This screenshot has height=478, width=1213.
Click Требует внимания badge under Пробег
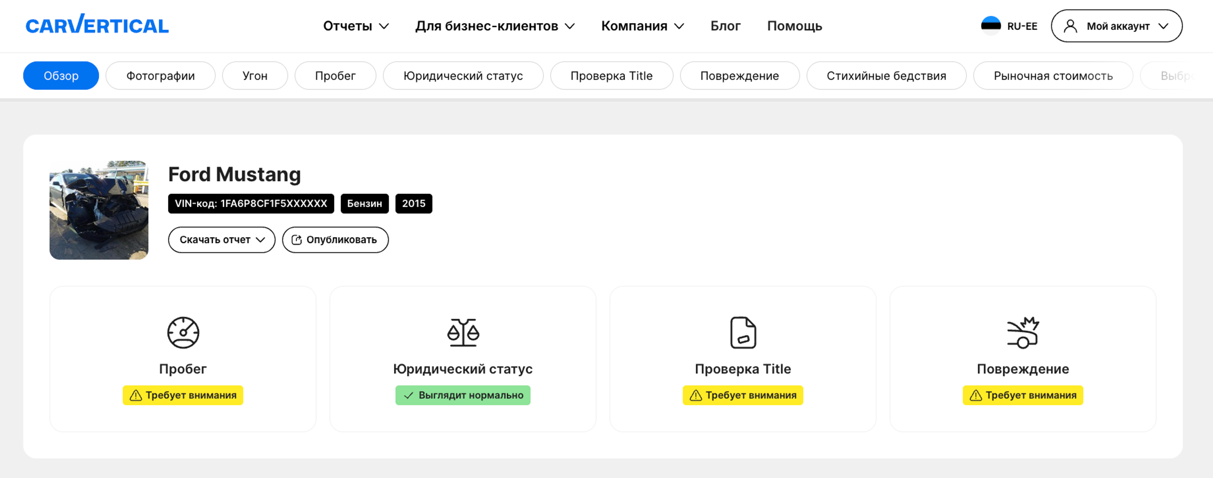183,395
